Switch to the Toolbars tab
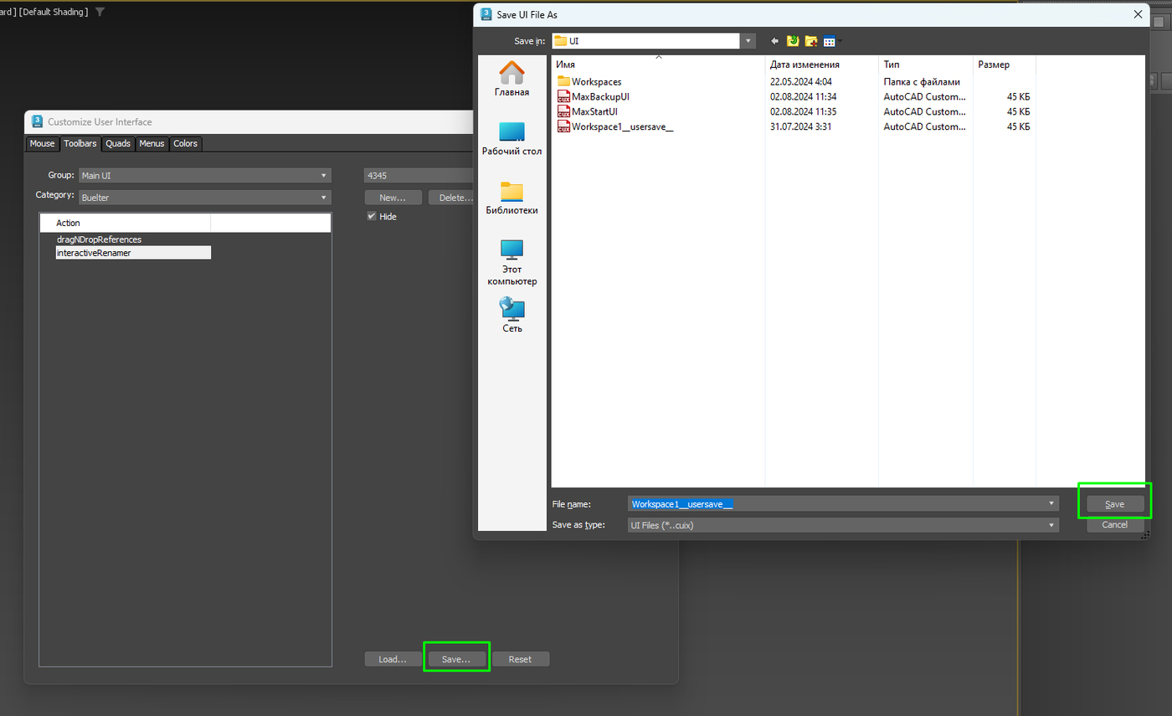The image size is (1172, 716). click(81, 143)
